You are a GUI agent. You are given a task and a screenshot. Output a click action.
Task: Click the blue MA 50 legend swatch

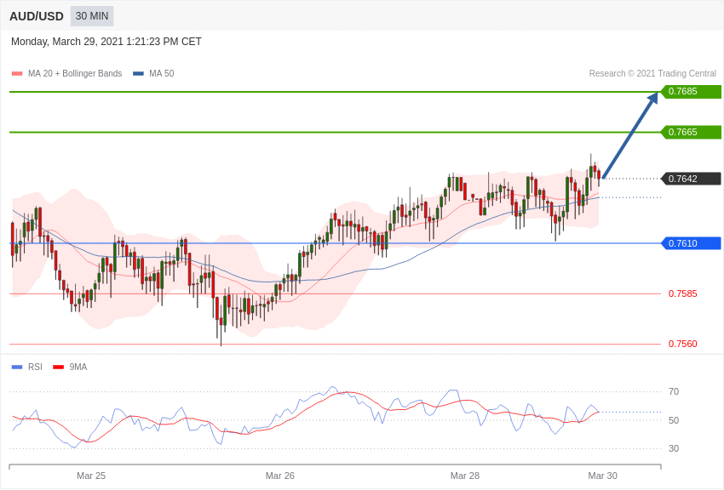[138, 73]
